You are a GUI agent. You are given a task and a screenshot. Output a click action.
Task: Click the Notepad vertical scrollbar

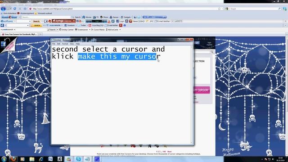[x=191, y=94]
